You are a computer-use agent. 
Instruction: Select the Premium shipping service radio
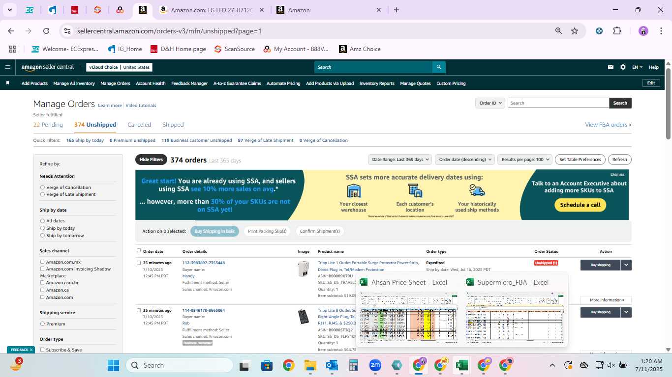(x=42, y=324)
